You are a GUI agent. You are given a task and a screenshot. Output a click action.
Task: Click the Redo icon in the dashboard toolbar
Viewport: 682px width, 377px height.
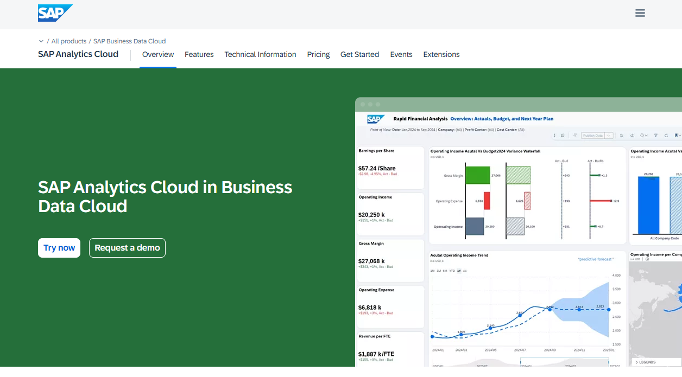click(632, 136)
